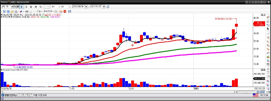The height and width of the screenshot is (101, 271).
Task: Click the zoom-in plus button below chart
Action: [x=257, y=92]
